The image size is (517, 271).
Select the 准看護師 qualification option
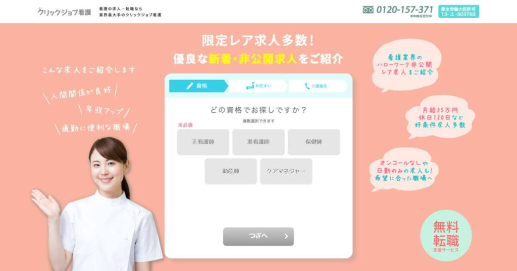click(258, 142)
